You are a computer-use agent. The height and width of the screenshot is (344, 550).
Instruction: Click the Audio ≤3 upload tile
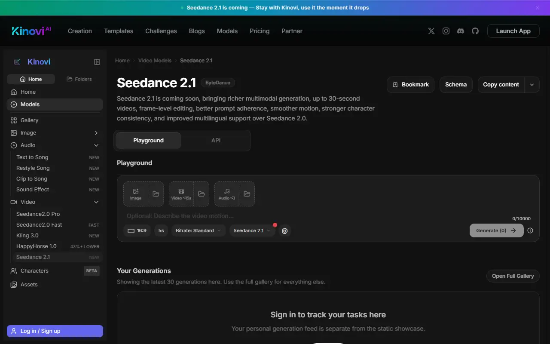227,194
